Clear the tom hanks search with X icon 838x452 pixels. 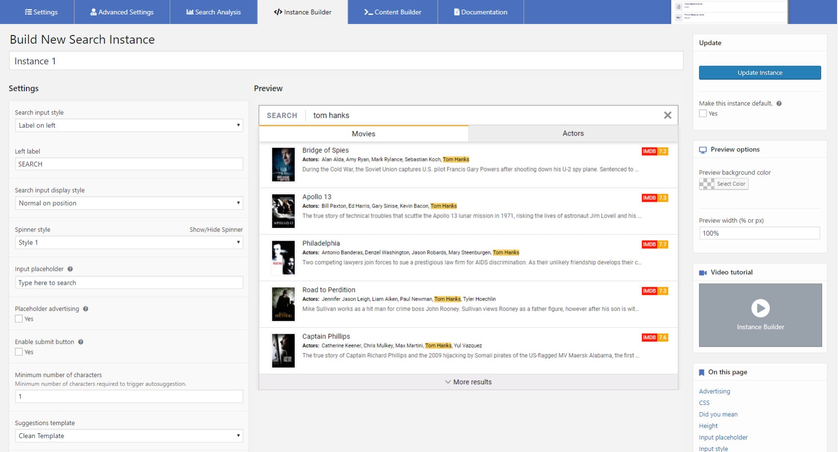(x=667, y=115)
